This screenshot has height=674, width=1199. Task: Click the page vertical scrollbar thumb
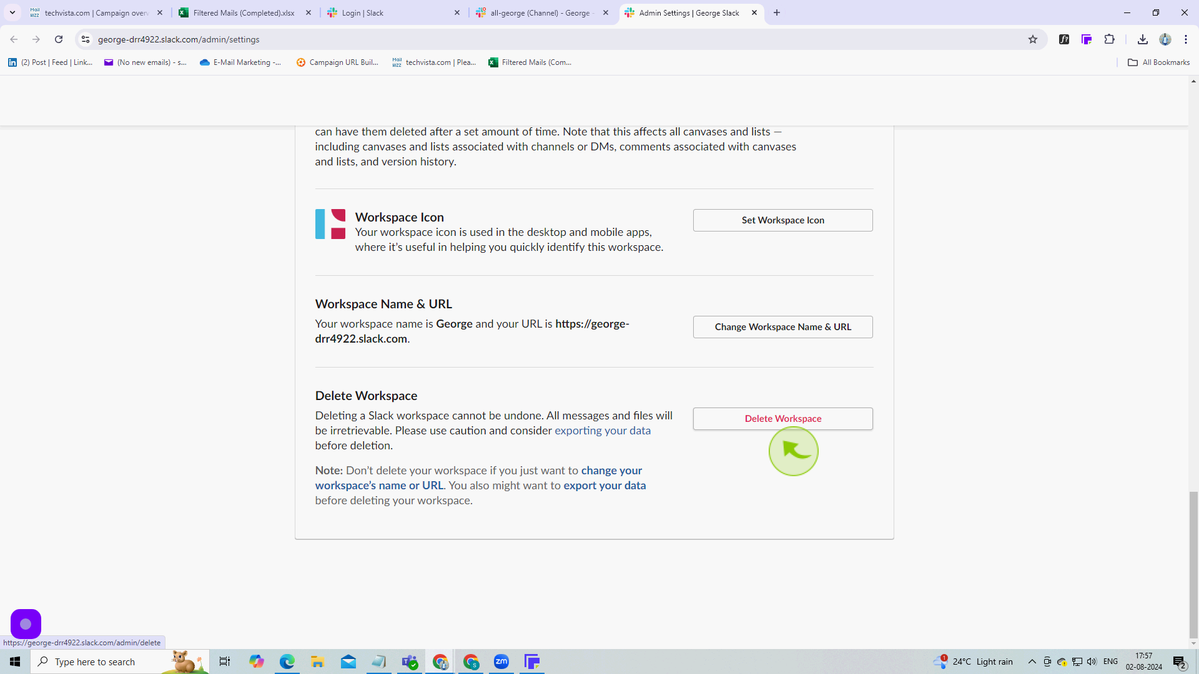pos(1193,565)
